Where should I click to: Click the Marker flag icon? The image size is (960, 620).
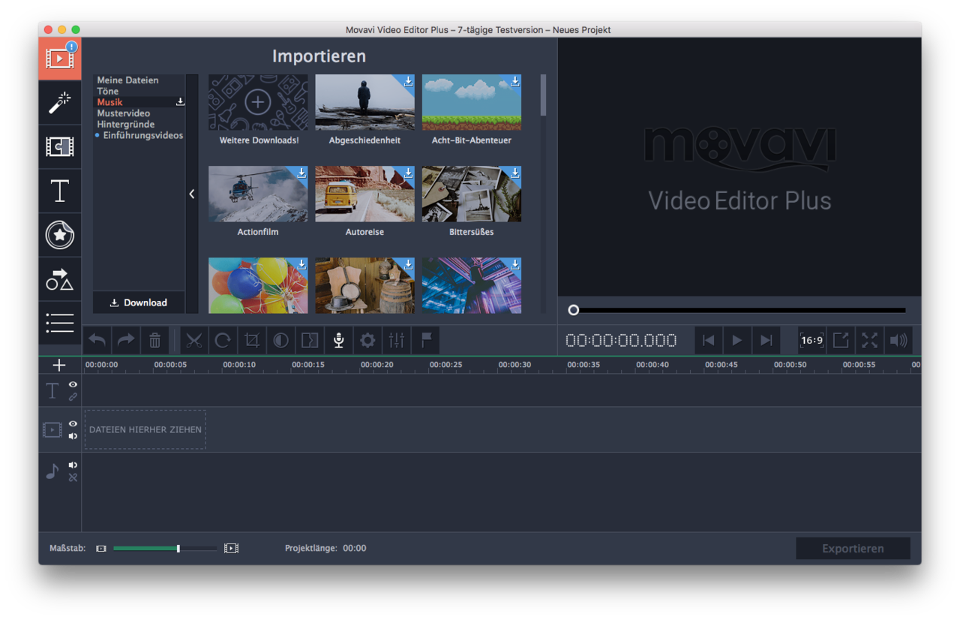click(425, 341)
